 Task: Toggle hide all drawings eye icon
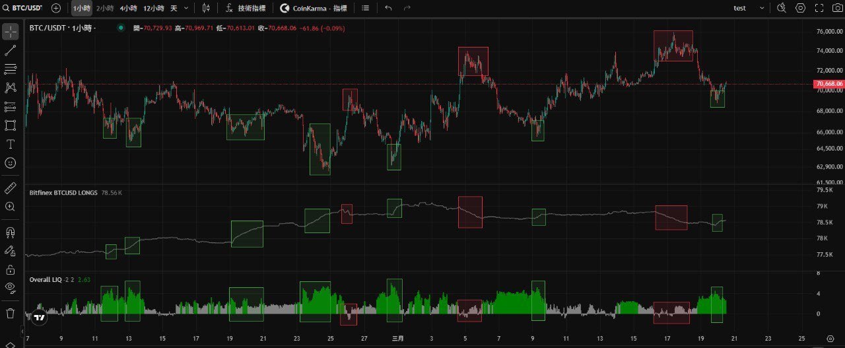[x=10, y=287]
